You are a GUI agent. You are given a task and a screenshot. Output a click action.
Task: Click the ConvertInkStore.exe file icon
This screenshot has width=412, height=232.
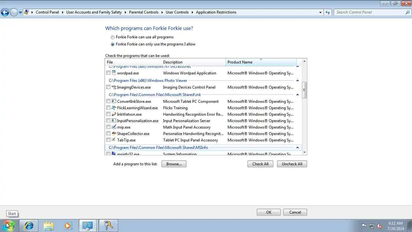pos(114,101)
